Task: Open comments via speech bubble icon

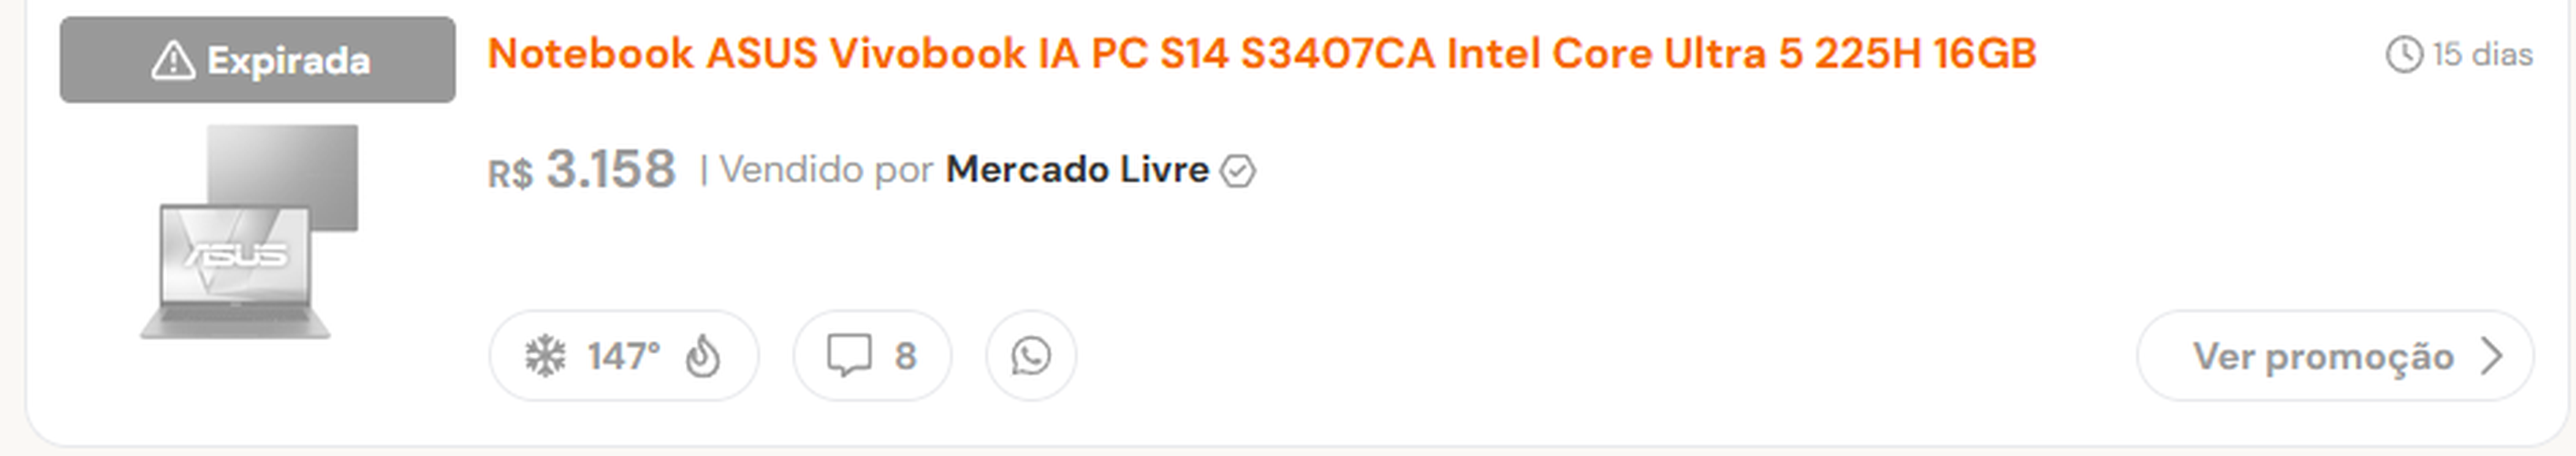Action: [x=849, y=356]
